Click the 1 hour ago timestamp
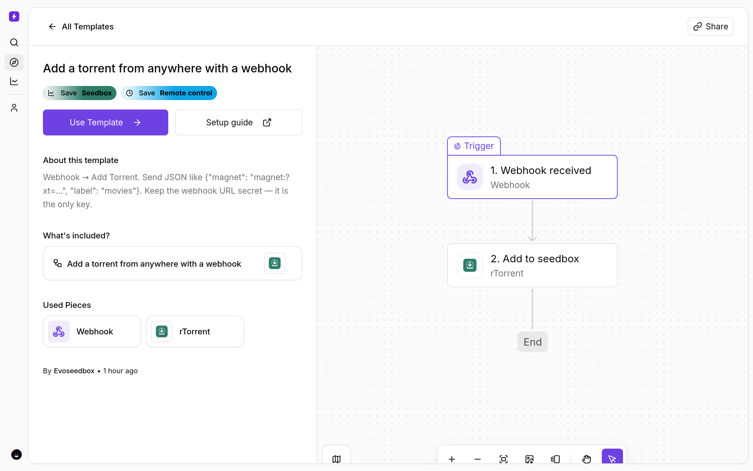 120,371
